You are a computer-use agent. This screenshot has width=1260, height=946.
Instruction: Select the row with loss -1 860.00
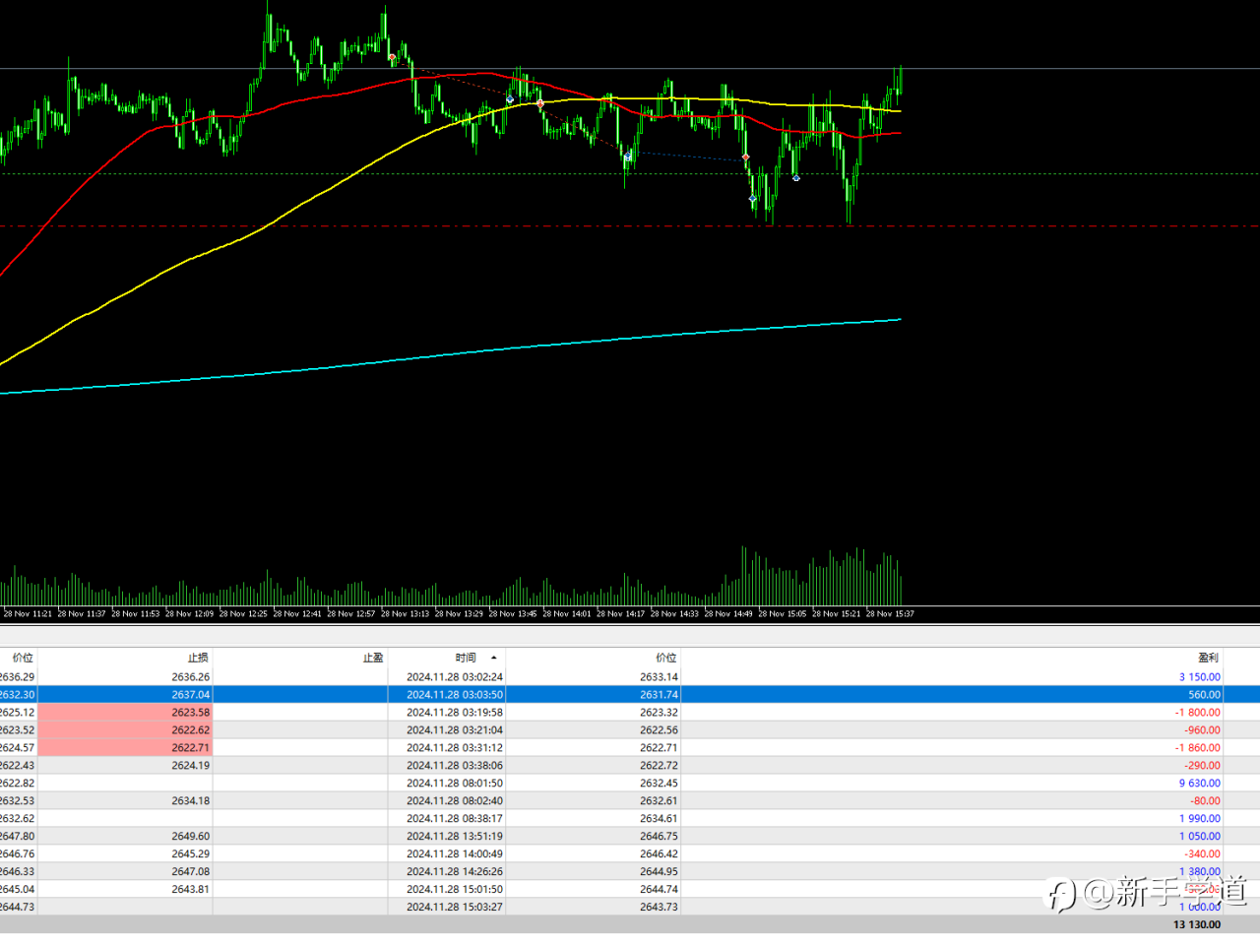tap(630, 748)
